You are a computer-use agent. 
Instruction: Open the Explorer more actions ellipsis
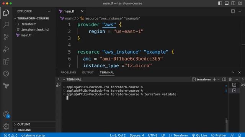coord(50,11)
